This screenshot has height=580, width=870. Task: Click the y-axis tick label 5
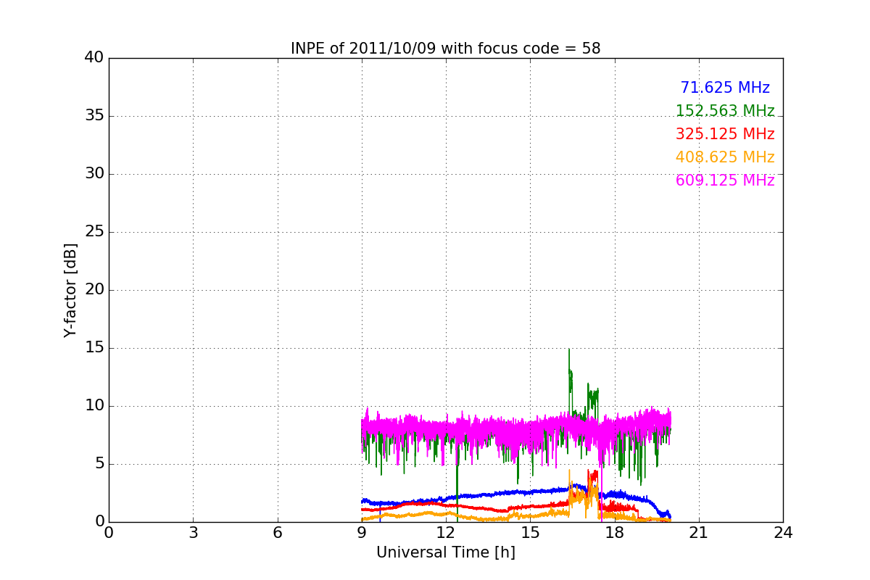point(99,464)
